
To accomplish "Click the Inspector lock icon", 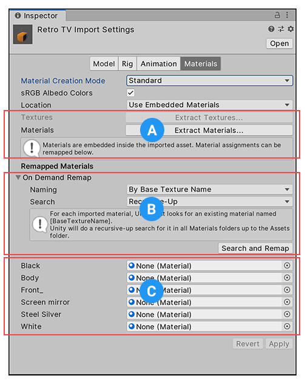I will (x=277, y=15).
